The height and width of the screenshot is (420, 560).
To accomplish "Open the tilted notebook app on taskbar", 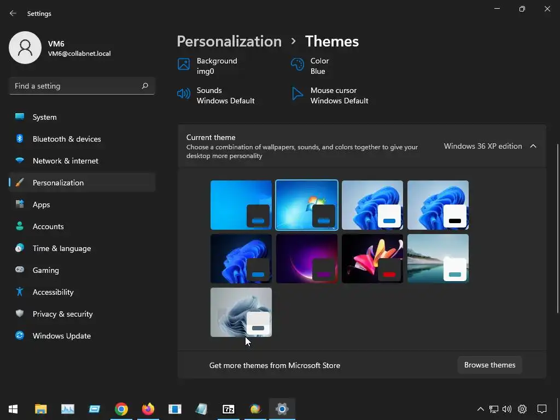I will pyautogui.click(x=201, y=409).
